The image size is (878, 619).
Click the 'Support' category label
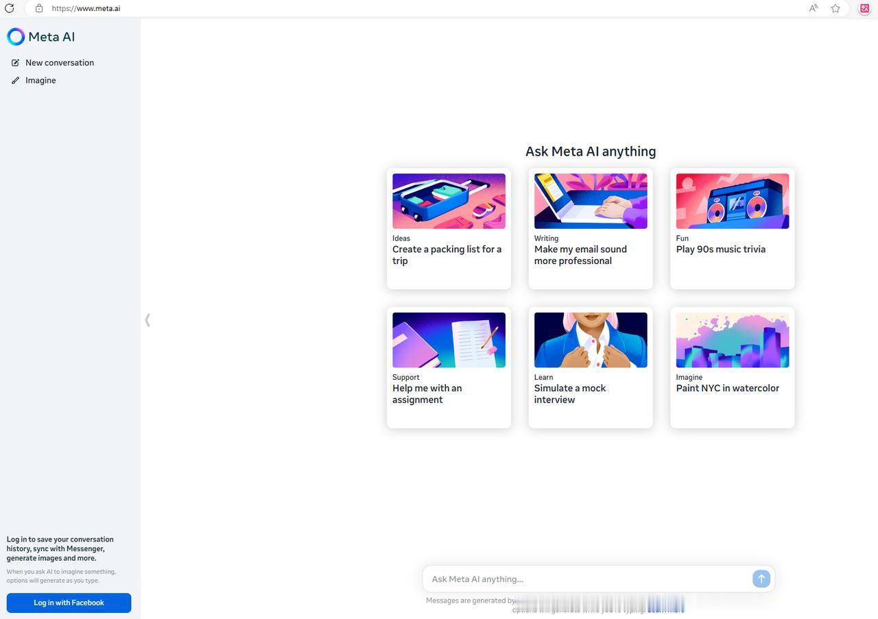coord(406,377)
